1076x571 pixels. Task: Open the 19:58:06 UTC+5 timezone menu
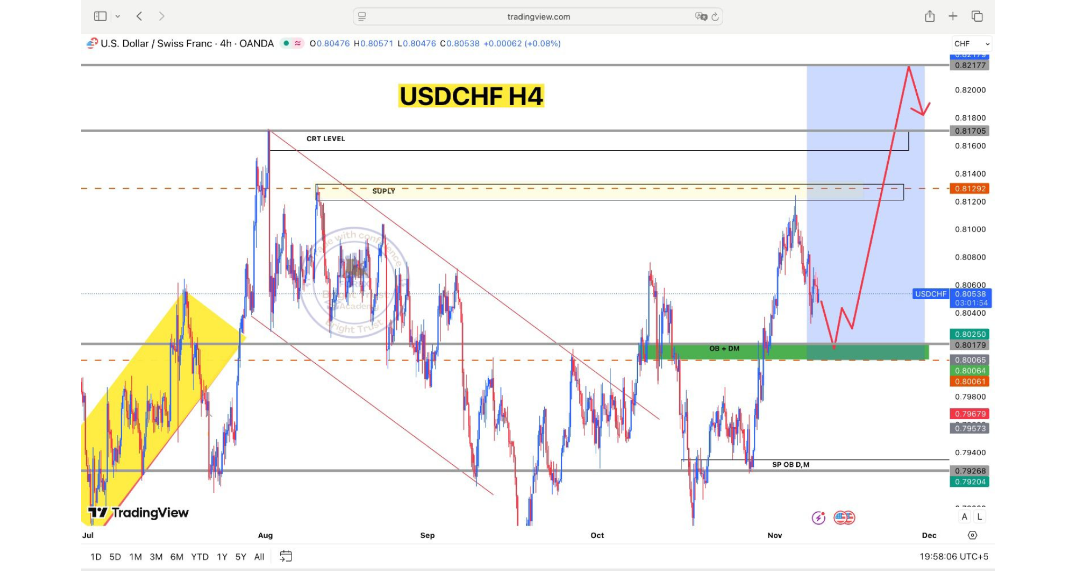[953, 557]
